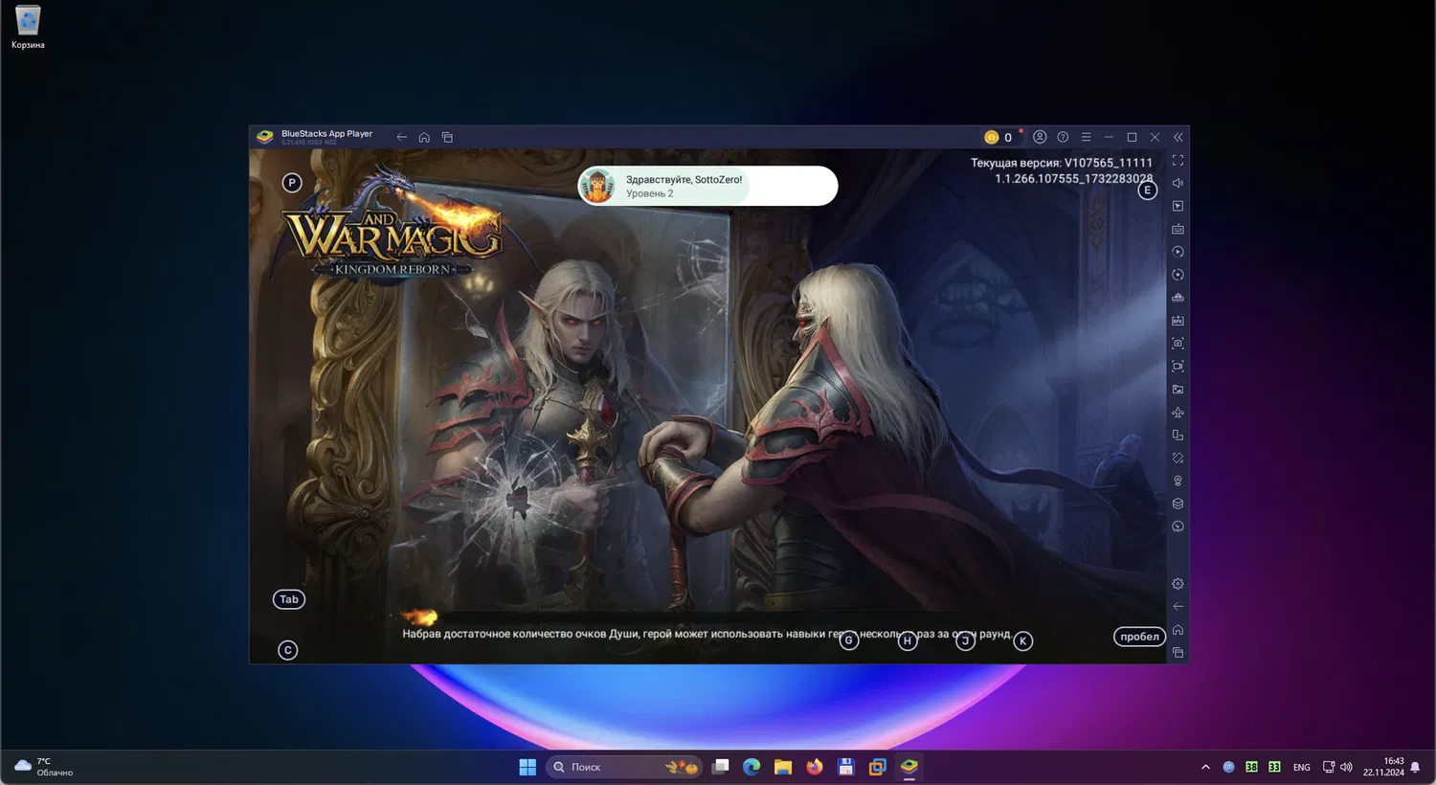Open the BlueStacks hamburger menu

[x=1086, y=137]
